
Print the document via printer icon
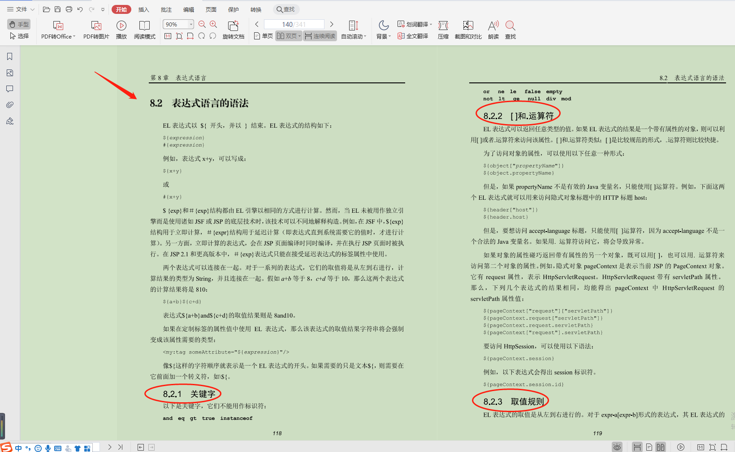point(69,9)
